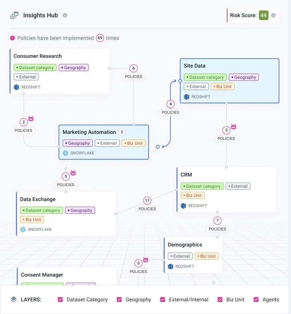Disable the Agents layer checkbox
291x314 pixels.
tap(256, 300)
